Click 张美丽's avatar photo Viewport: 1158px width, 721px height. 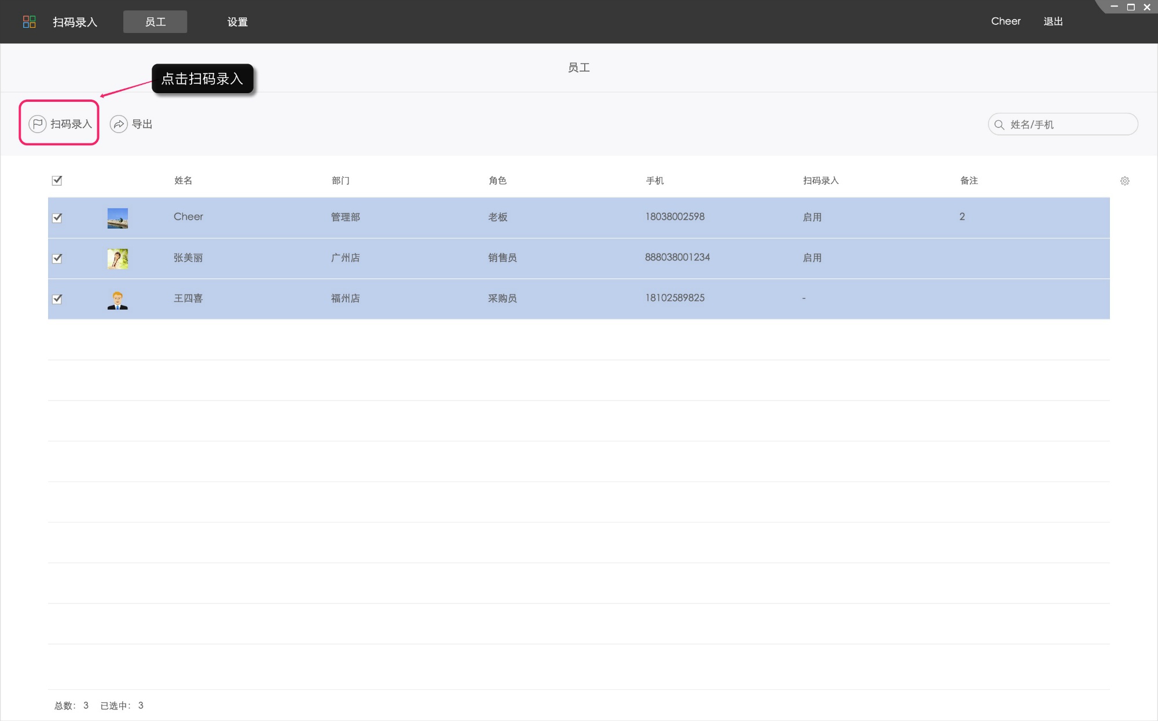click(118, 259)
